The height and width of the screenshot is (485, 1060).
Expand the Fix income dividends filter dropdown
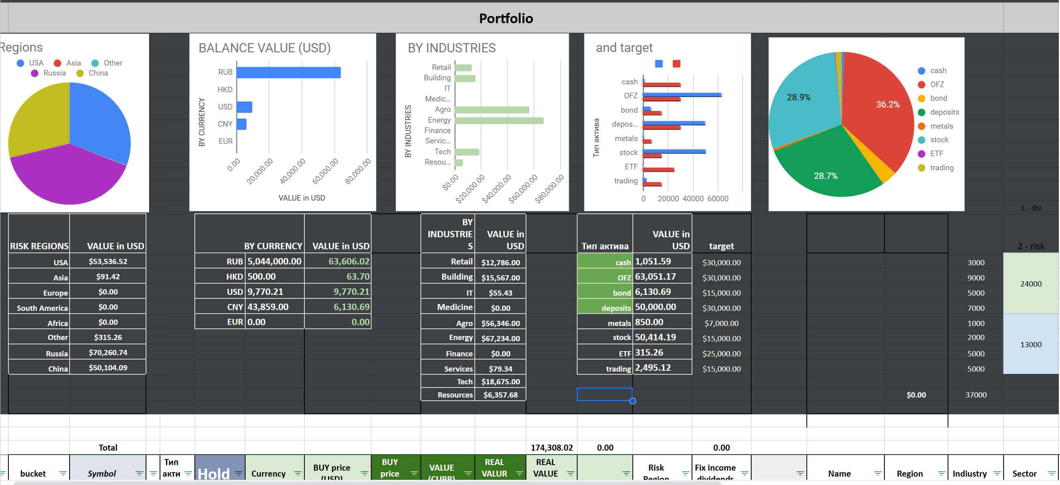coord(744,473)
